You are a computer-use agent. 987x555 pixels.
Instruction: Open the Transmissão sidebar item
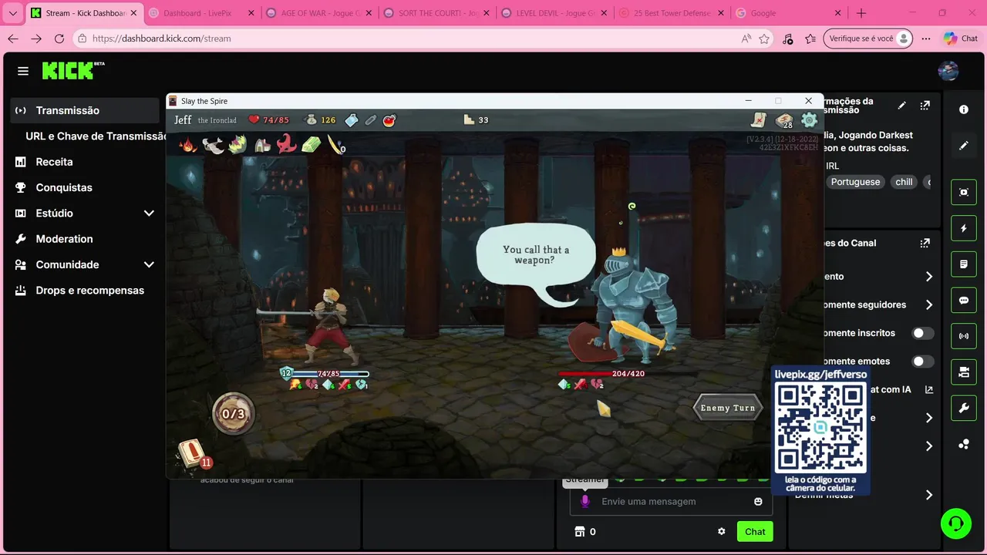tap(85, 110)
